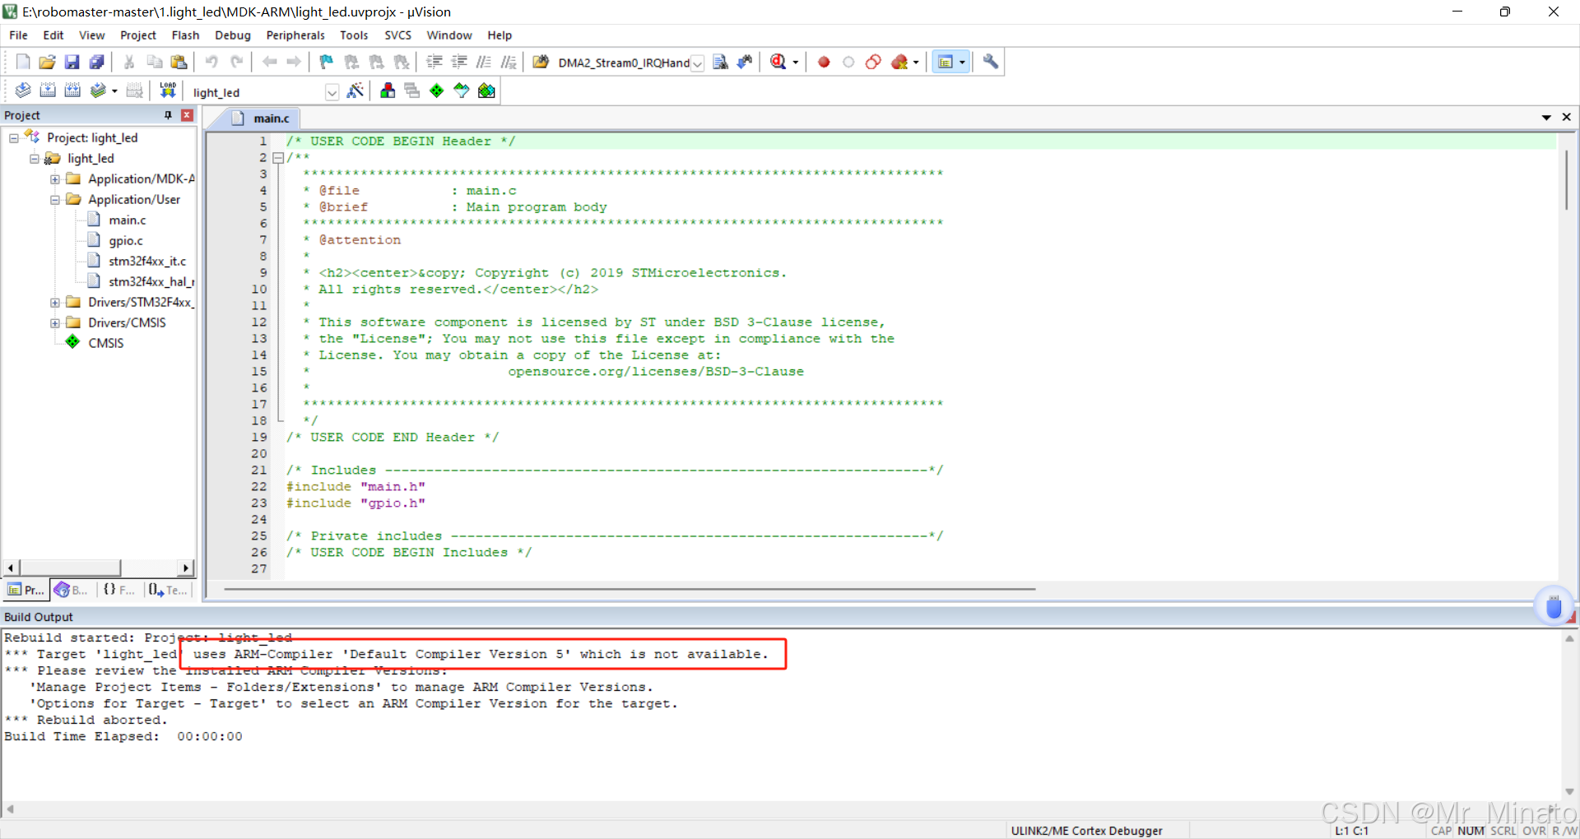Unindent selected lines icon
The width and height of the screenshot is (1580, 839).
tap(459, 62)
